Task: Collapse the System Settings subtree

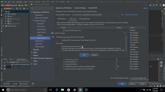Action: 34,21
